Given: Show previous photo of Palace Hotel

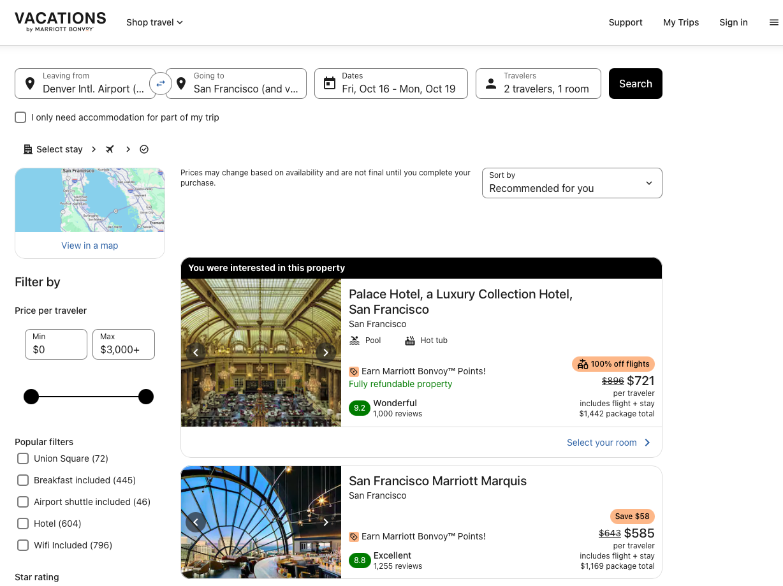Looking at the screenshot, I should (x=196, y=352).
